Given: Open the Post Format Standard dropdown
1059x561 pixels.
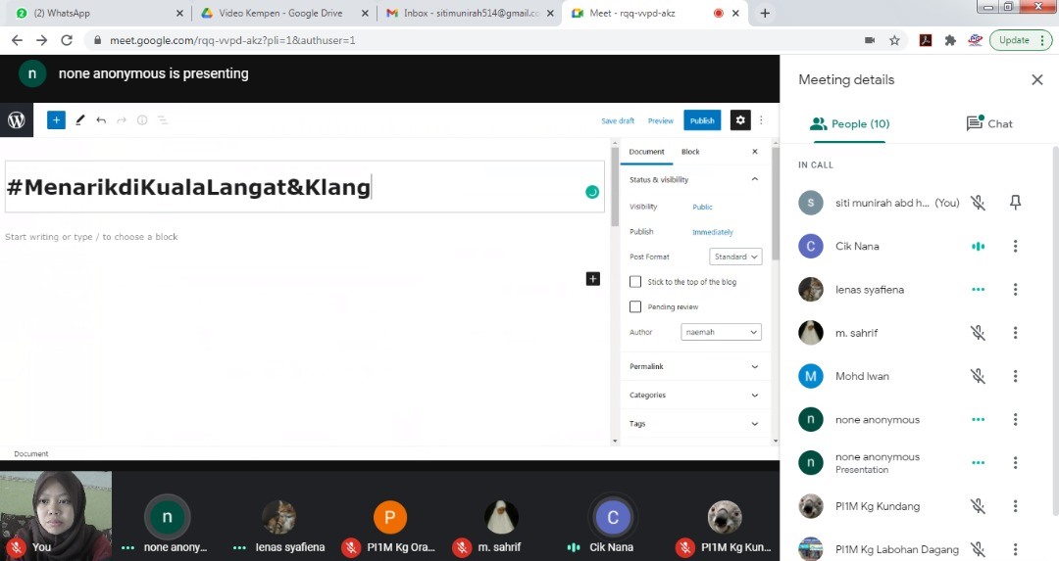Looking at the screenshot, I should point(735,257).
